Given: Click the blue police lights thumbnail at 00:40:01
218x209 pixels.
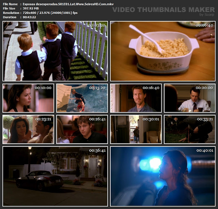Looking at the screenshot, I should click(163, 176).
